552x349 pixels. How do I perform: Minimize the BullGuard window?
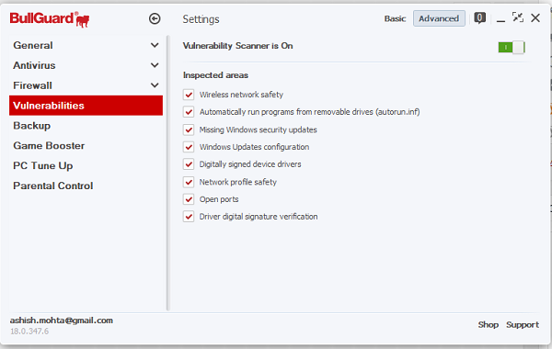click(x=500, y=18)
